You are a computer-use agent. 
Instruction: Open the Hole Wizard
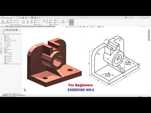(x=28, y=22)
